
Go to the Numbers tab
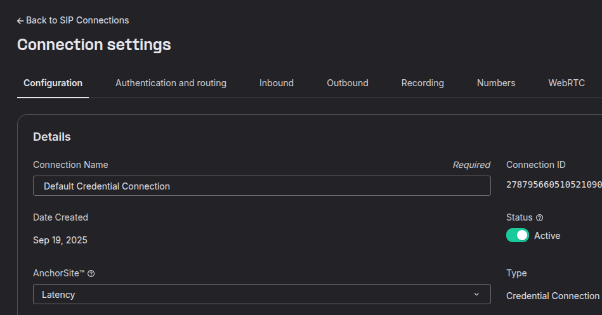click(x=496, y=83)
